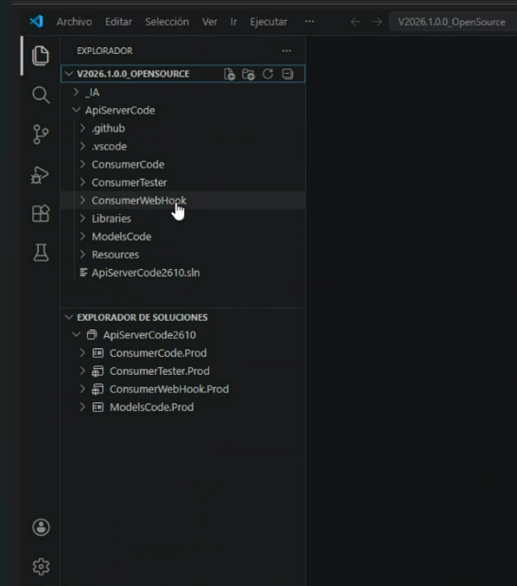517x586 pixels.
Task: Select the ConsumerTester folder name
Action: [129, 183]
